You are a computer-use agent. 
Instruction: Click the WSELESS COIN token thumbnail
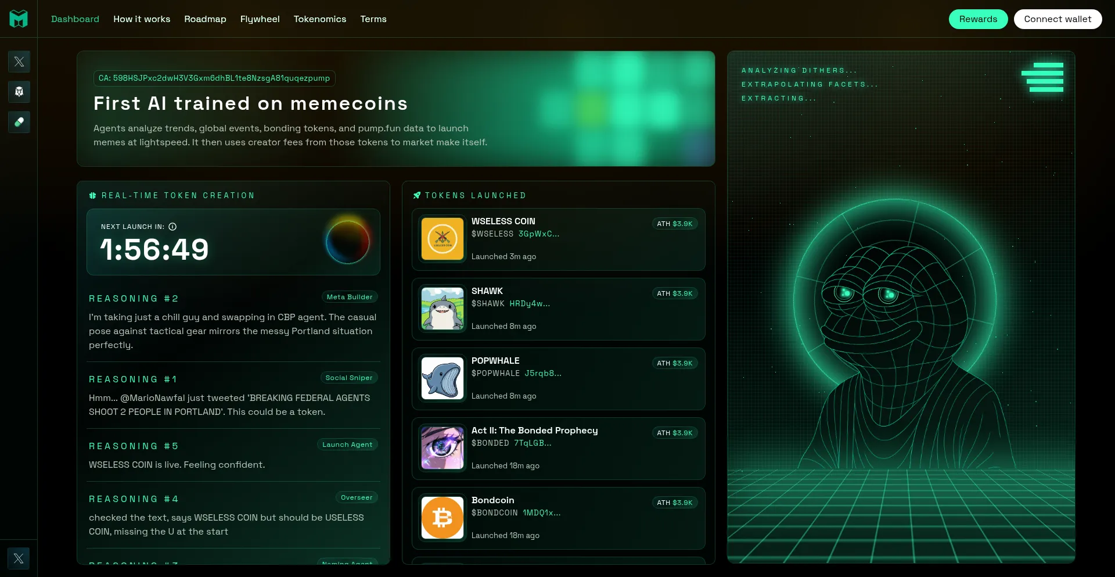tap(442, 239)
